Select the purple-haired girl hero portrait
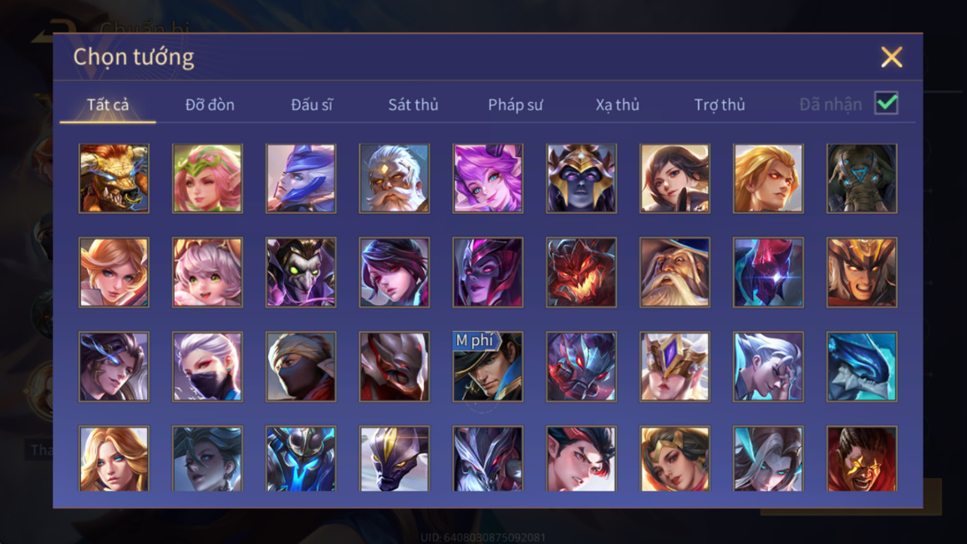This screenshot has width=967, height=544. 488,179
